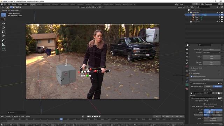Set Background Source to Movie Clip

pos(218,86)
